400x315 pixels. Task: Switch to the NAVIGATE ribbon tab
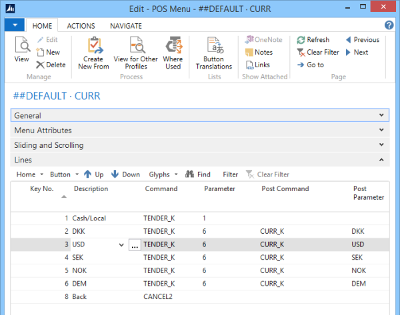[x=125, y=25]
